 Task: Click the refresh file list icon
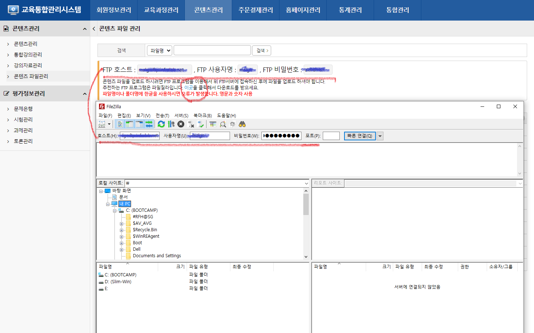(161, 124)
